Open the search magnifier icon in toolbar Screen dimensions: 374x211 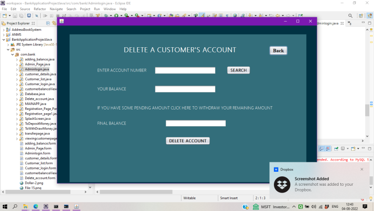[350, 16]
